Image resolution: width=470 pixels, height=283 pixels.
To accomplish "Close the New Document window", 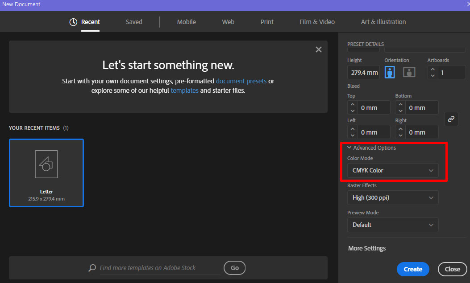I will tap(468, 4).
